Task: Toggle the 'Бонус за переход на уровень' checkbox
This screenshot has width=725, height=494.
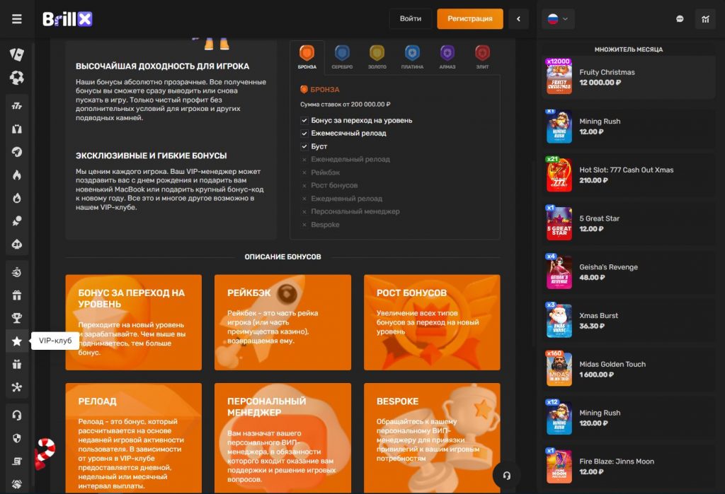Action: click(304, 121)
